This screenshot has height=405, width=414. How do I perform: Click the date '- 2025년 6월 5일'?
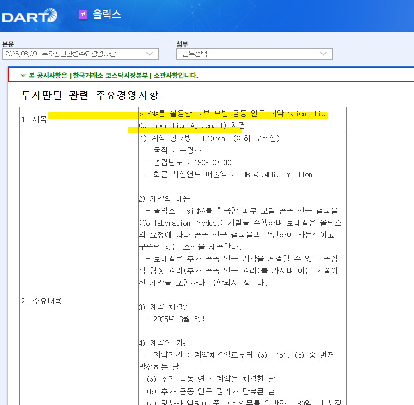coord(175,319)
